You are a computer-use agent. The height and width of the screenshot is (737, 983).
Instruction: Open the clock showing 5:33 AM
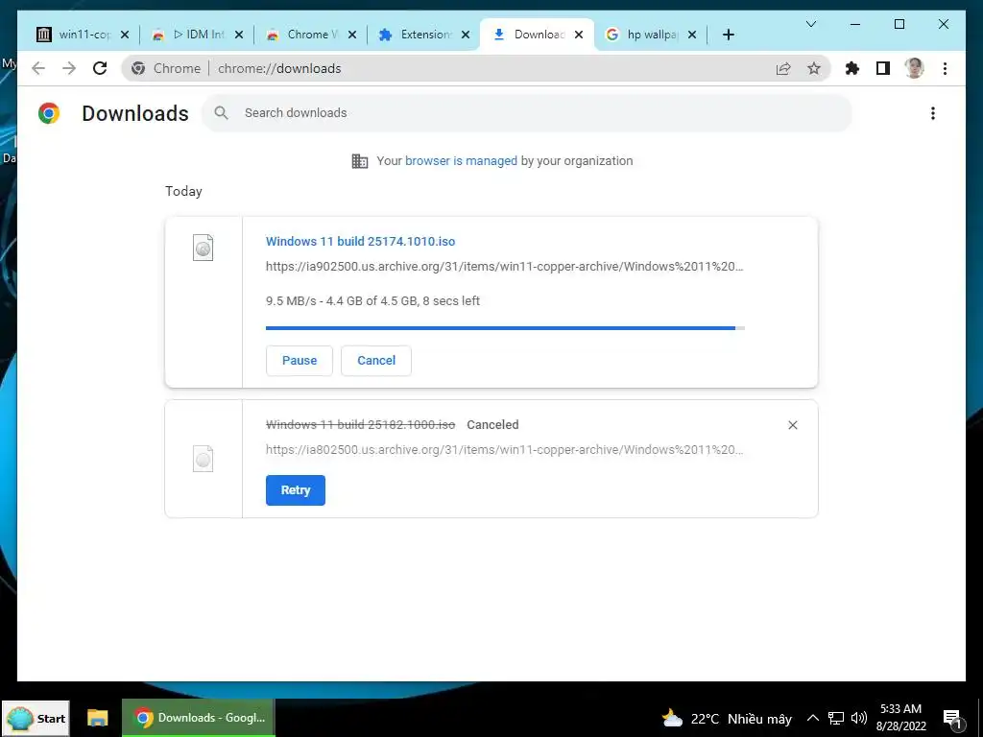(900, 718)
